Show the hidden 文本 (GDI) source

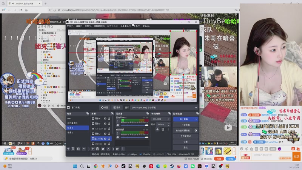pos(105,128)
